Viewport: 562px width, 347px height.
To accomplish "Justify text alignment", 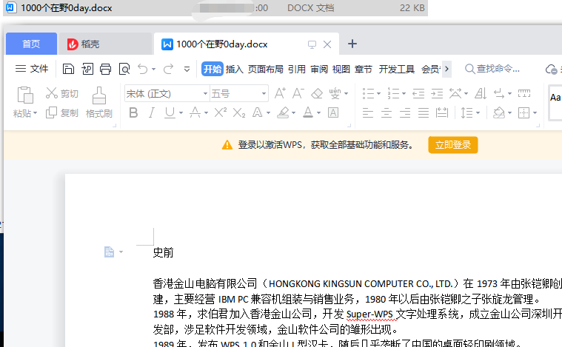I will click(424, 112).
